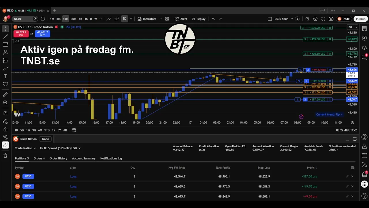The width and height of the screenshot is (369, 208).
Task: Open indicator templates grid
Action: tap(167, 19)
